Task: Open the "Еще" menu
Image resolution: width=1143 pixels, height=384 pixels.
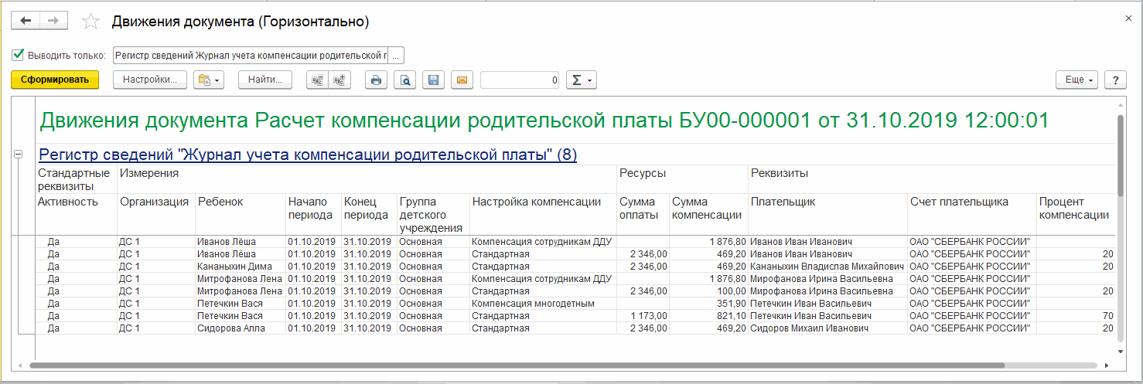Action: [1076, 80]
